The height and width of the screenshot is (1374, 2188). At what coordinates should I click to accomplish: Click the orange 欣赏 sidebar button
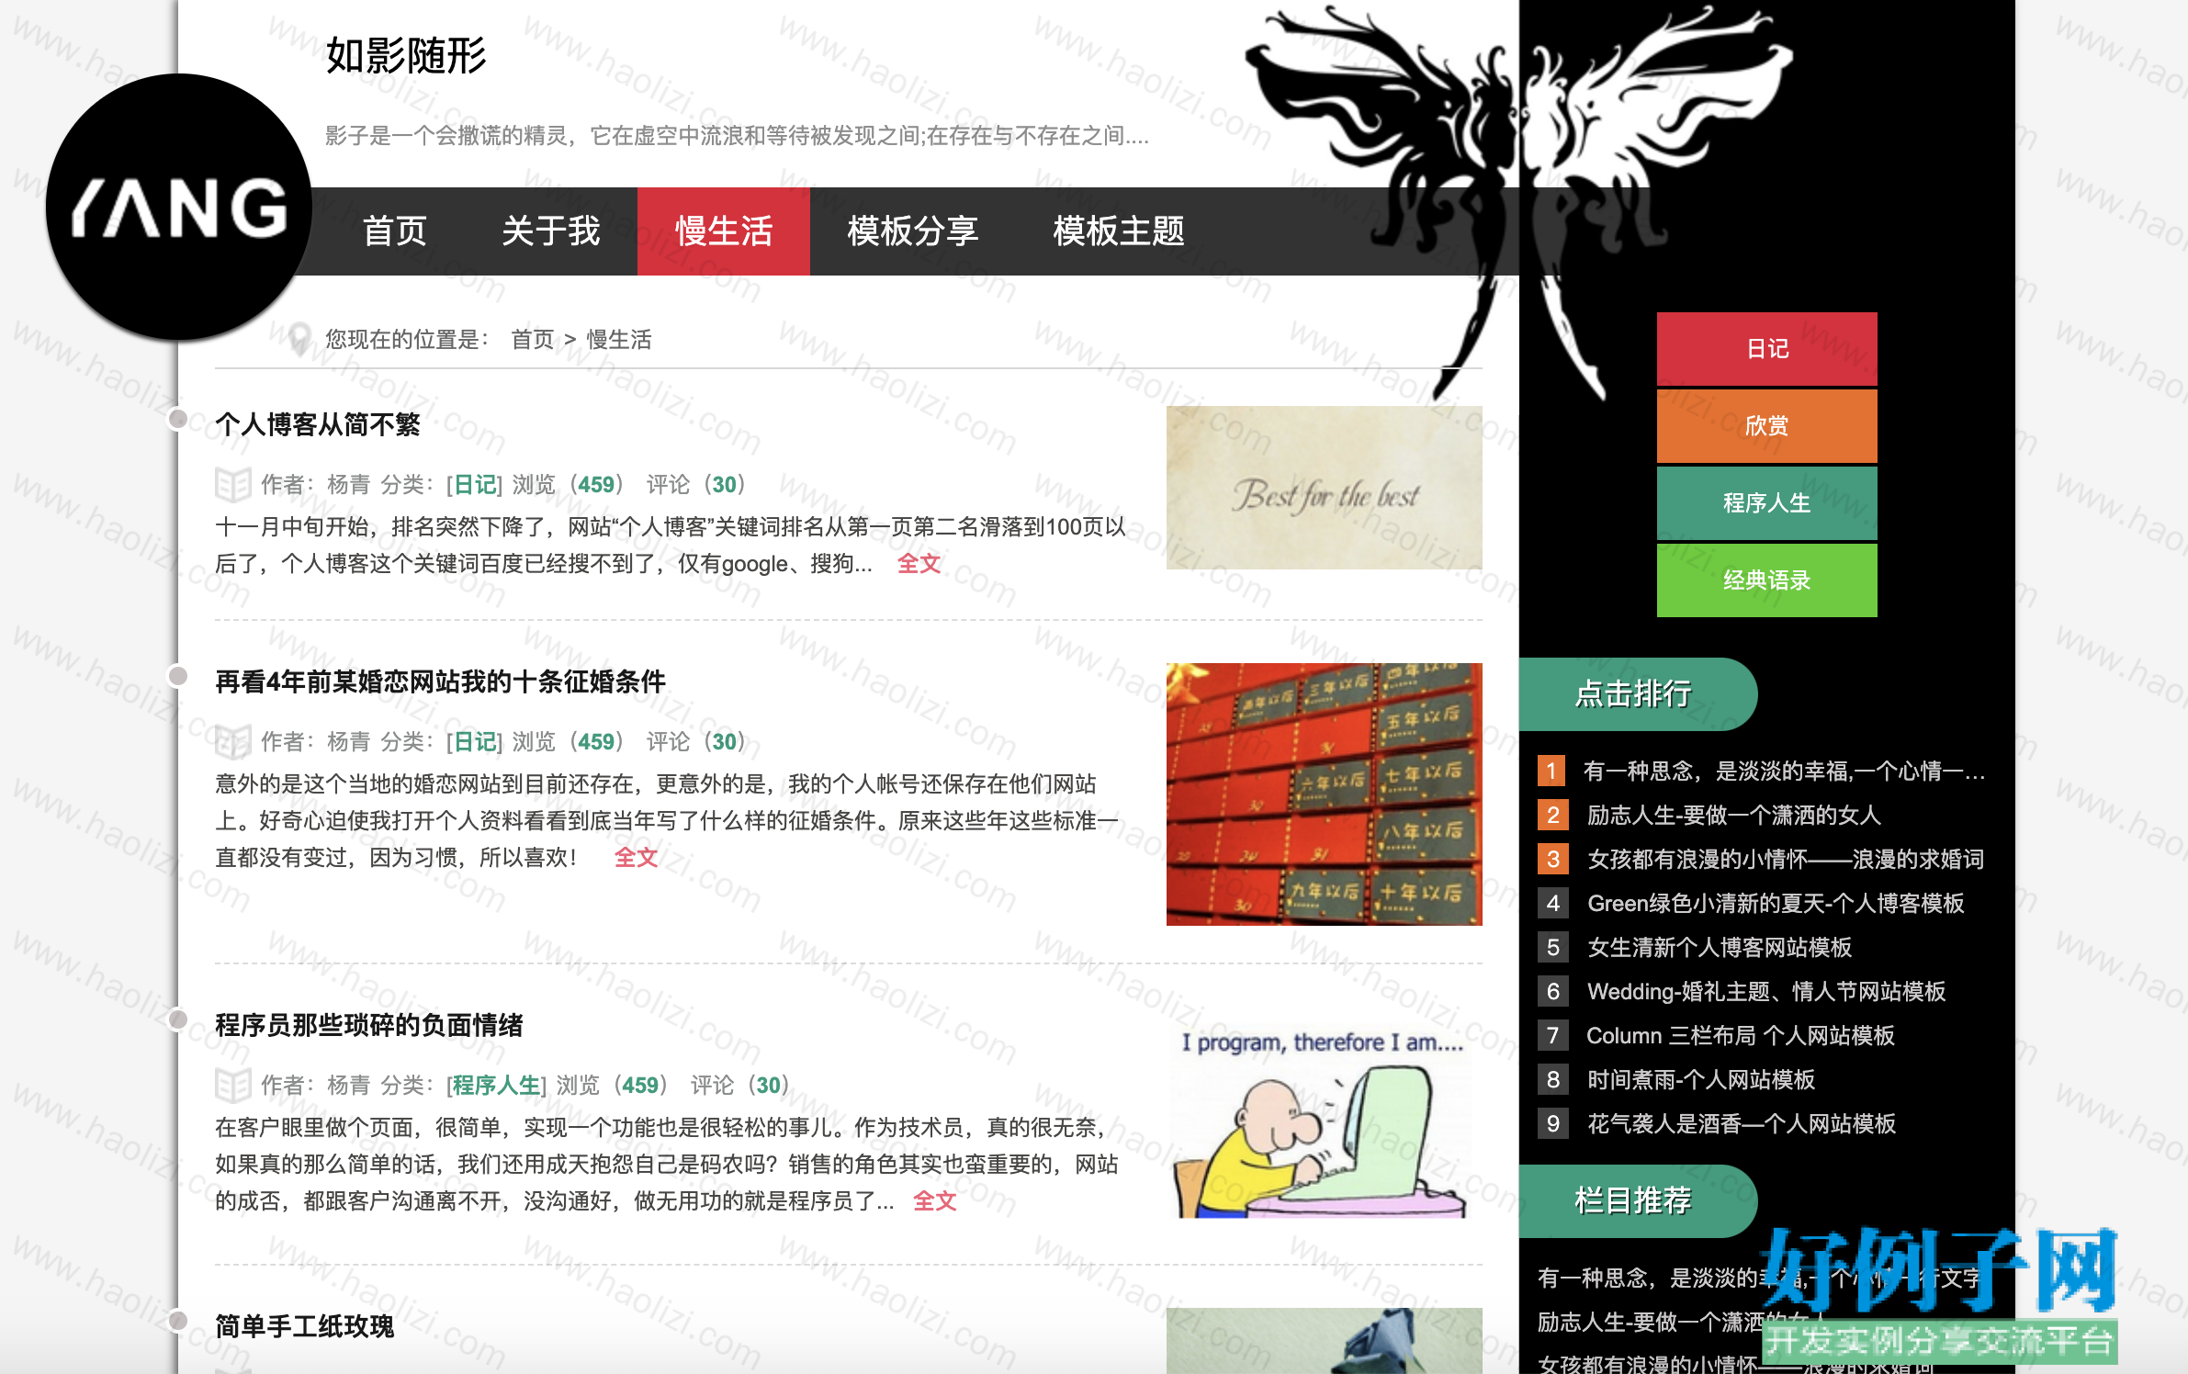[x=1767, y=426]
